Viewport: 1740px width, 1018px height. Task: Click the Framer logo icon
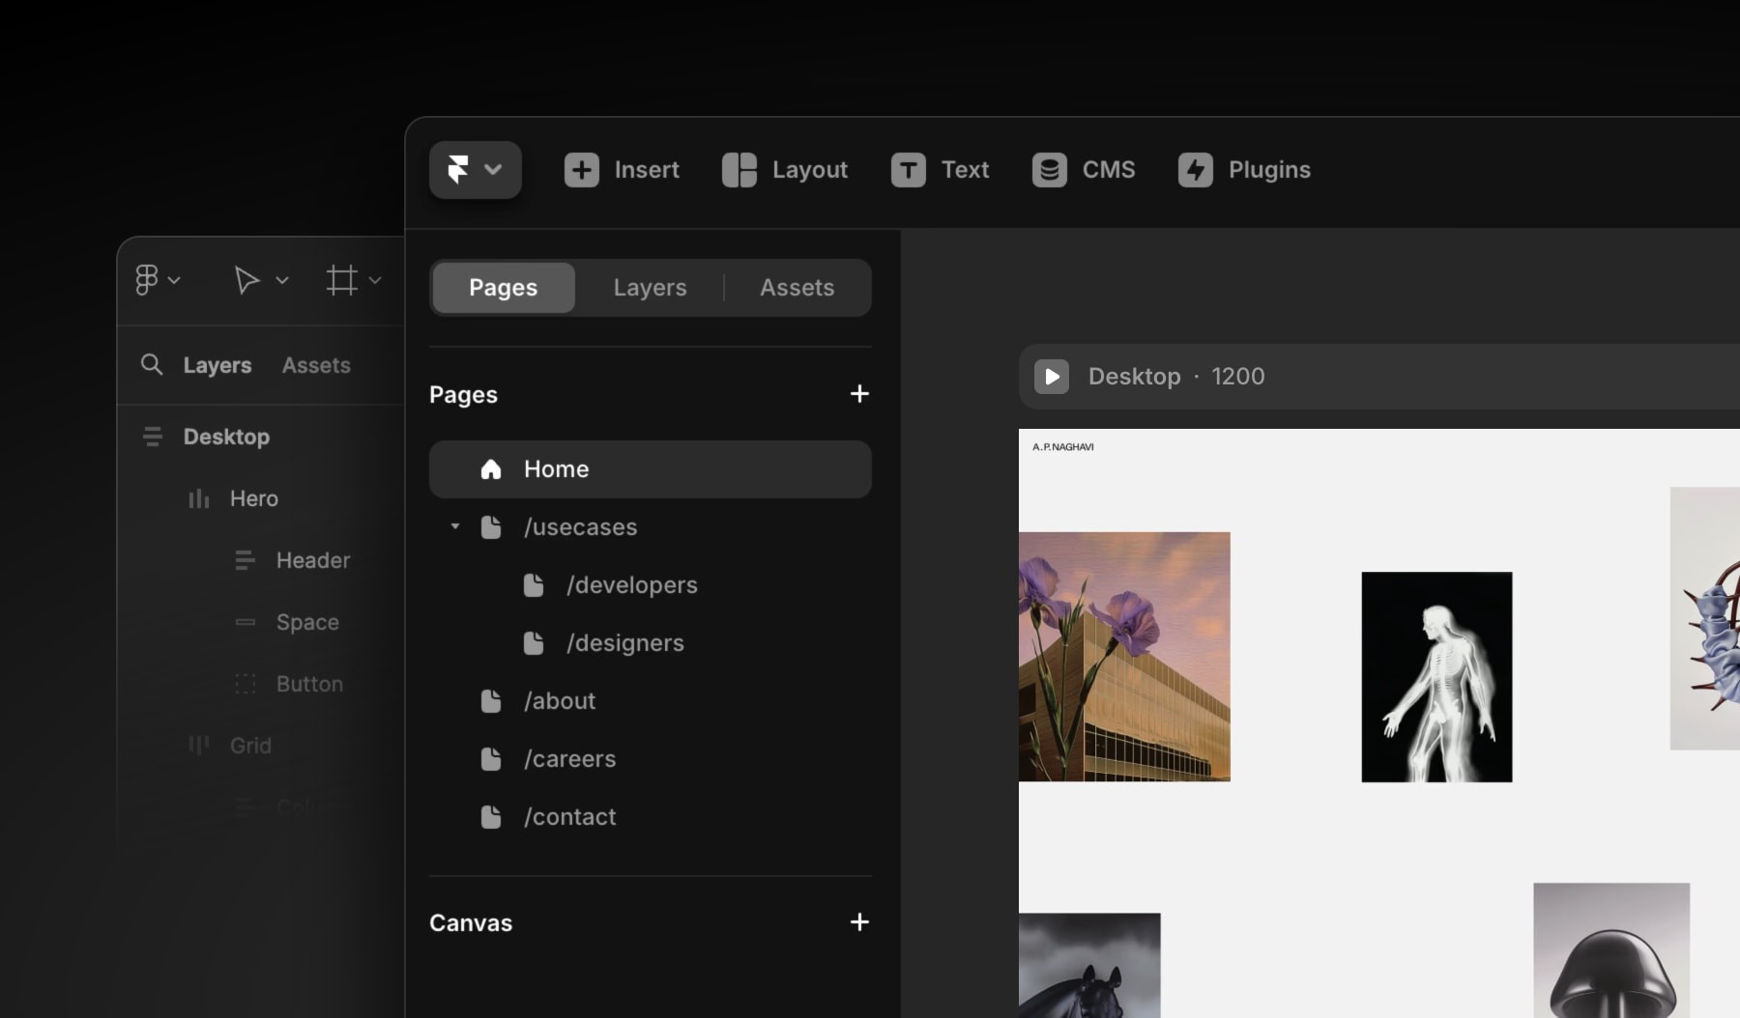pyautogui.click(x=458, y=169)
